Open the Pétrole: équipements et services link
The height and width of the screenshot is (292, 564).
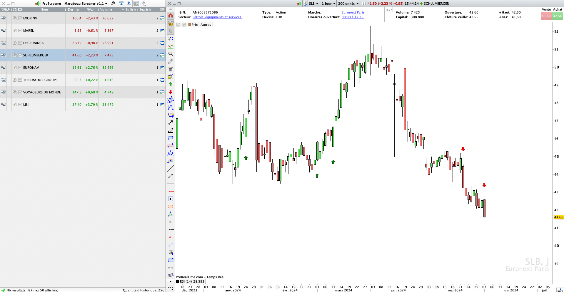tap(217, 17)
